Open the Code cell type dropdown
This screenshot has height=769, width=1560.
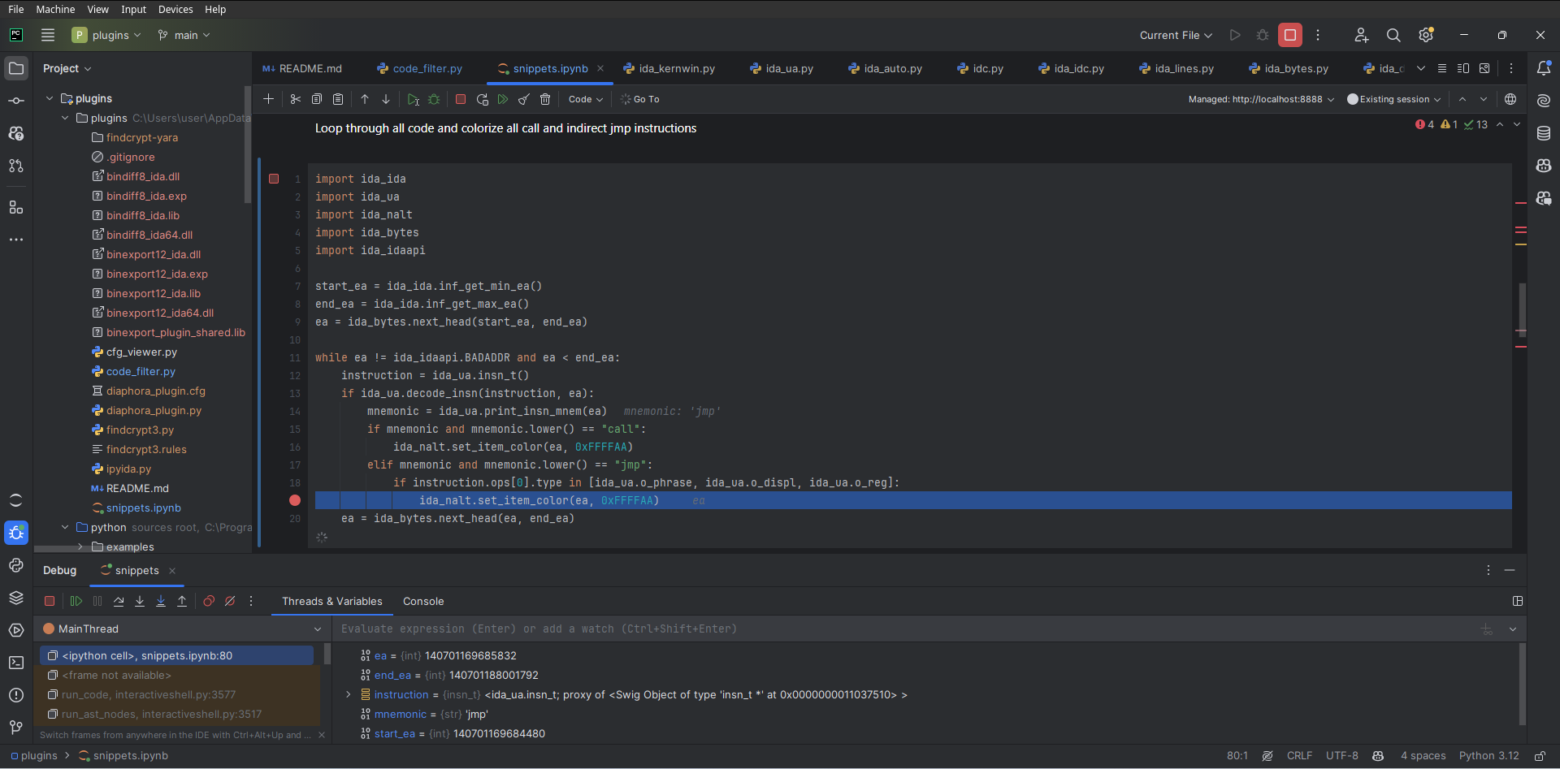point(586,99)
